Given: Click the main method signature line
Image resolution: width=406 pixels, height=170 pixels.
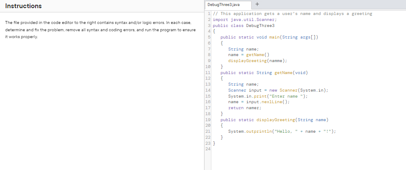Looking at the screenshot, I should pos(269,37).
